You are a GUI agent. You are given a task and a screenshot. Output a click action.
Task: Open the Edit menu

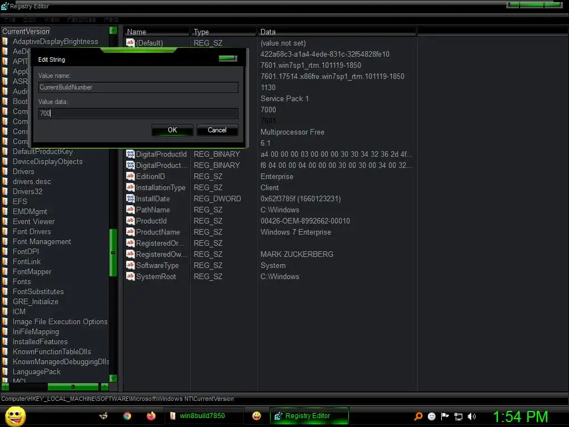pyautogui.click(x=29, y=19)
